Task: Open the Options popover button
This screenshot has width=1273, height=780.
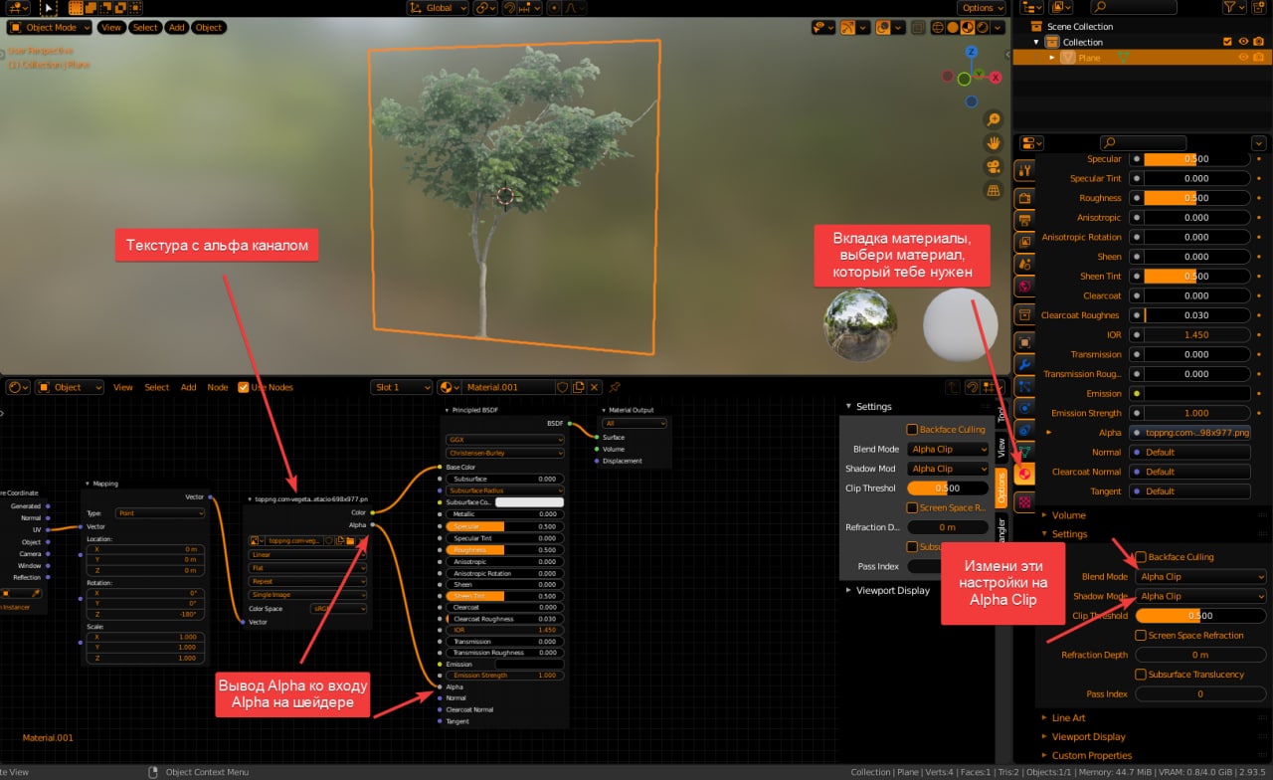Action: (983, 8)
